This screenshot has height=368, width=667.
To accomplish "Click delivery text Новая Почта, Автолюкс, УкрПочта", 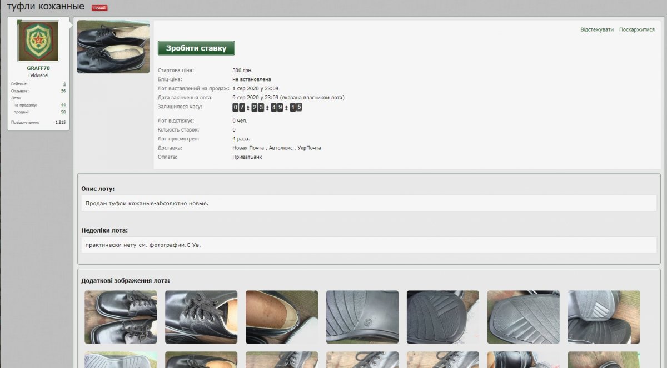I will [277, 148].
